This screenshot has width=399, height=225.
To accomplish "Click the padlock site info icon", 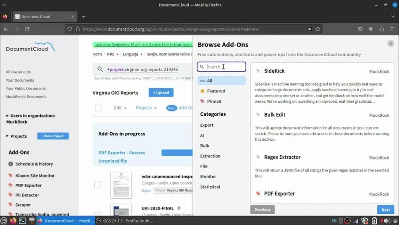I will 78,29.
